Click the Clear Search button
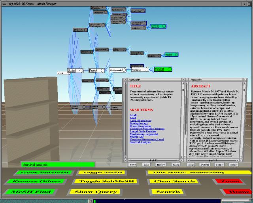 [174, 181]
